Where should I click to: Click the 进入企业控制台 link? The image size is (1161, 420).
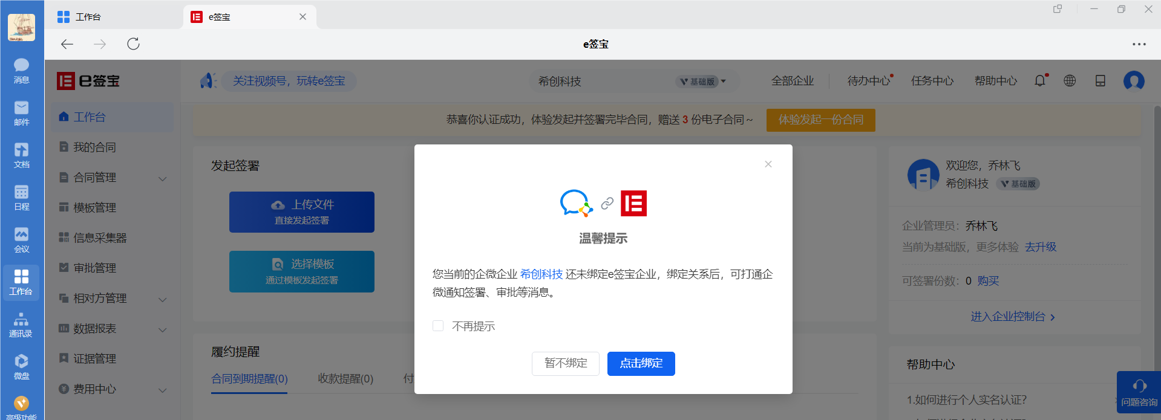1013,317
